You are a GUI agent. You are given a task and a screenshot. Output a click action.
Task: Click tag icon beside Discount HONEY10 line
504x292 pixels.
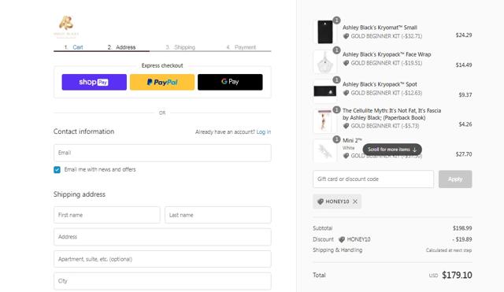point(342,239)
